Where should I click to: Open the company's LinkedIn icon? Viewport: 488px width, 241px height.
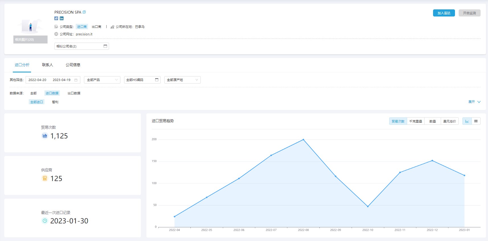pyautogui.click(x=61, y=18)
